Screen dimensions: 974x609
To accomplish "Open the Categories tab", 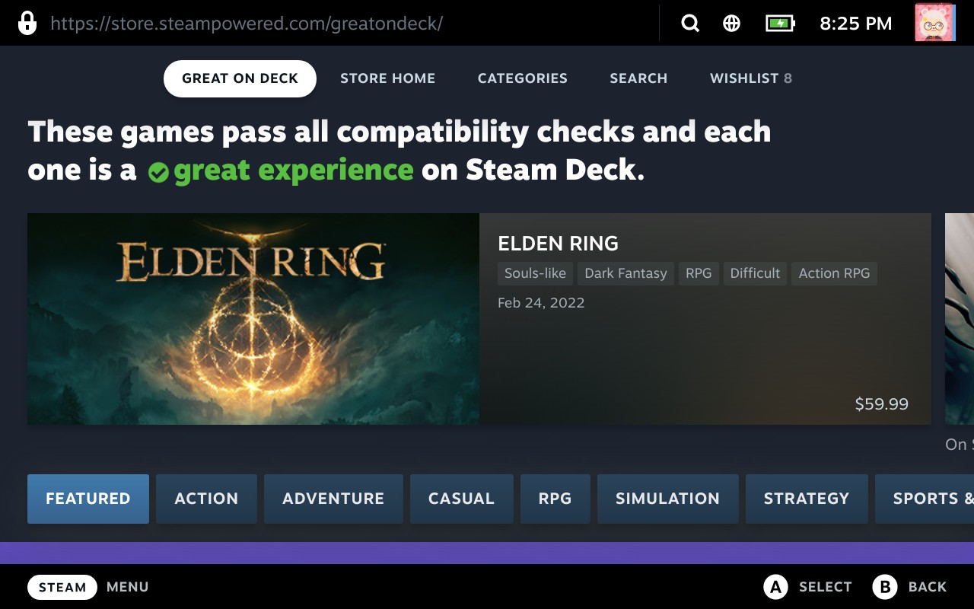I will click(x=522, y=78).
